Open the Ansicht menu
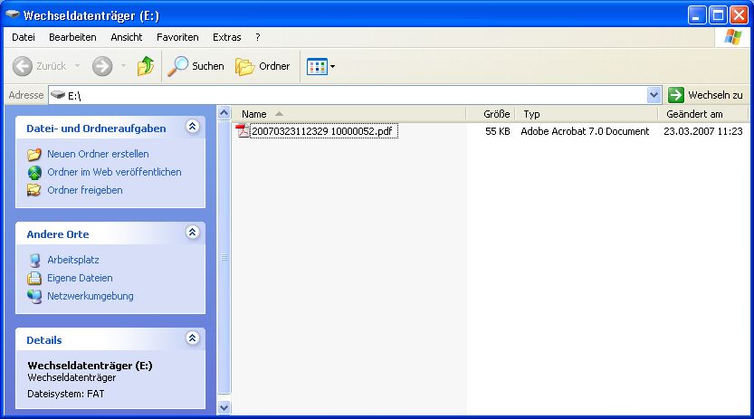 (x=127, y=37)
